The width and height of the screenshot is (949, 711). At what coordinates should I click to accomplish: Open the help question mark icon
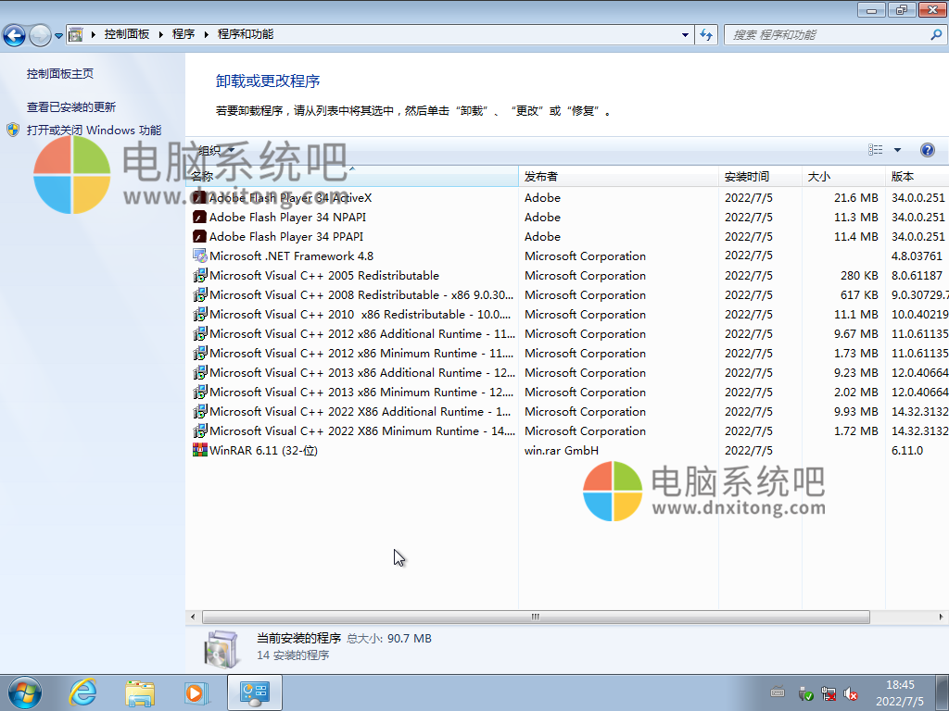[927, 150]
